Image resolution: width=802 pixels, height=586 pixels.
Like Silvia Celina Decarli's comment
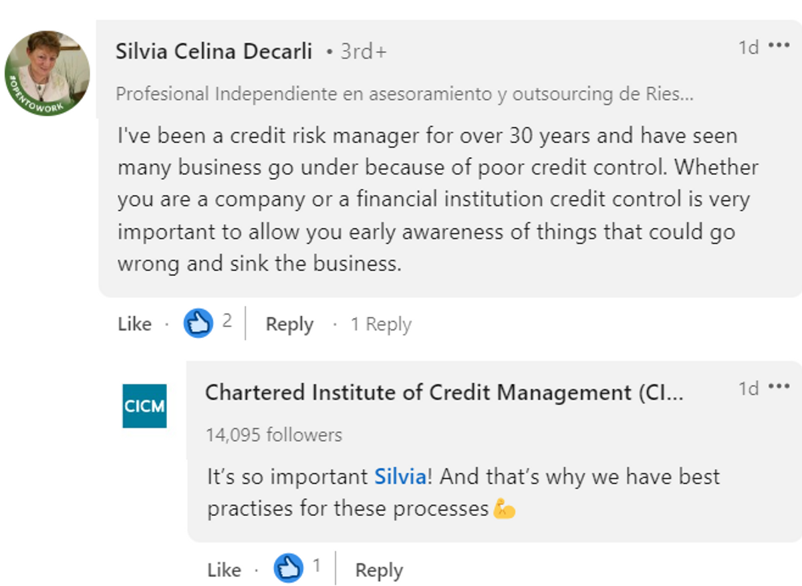(134, 324)
